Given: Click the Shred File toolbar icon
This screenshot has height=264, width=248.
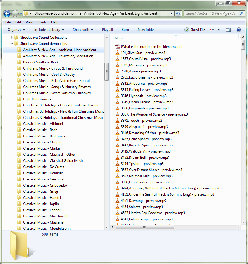Looking at the screenshot, I should point(187,30).
